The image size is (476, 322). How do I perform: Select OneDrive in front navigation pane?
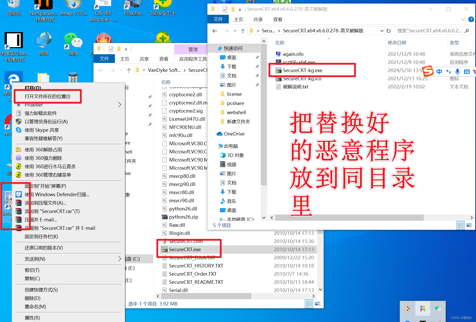point(234,134)
